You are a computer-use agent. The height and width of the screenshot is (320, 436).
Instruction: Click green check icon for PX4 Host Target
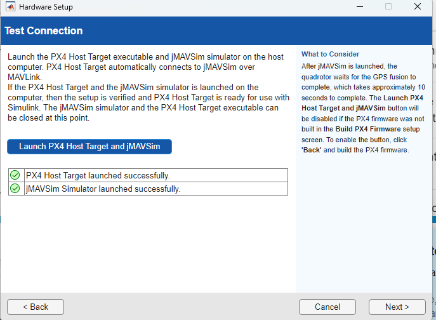tap(15, 175)
